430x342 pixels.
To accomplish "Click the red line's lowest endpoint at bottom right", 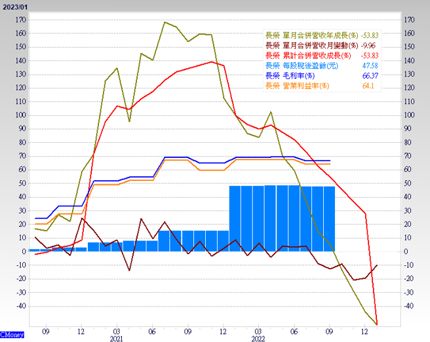I will tap(377, 323).
